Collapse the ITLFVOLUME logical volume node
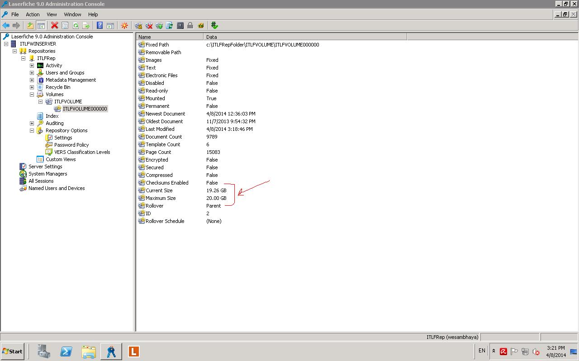This screenshot has width=579, height=361. (40, 102)
